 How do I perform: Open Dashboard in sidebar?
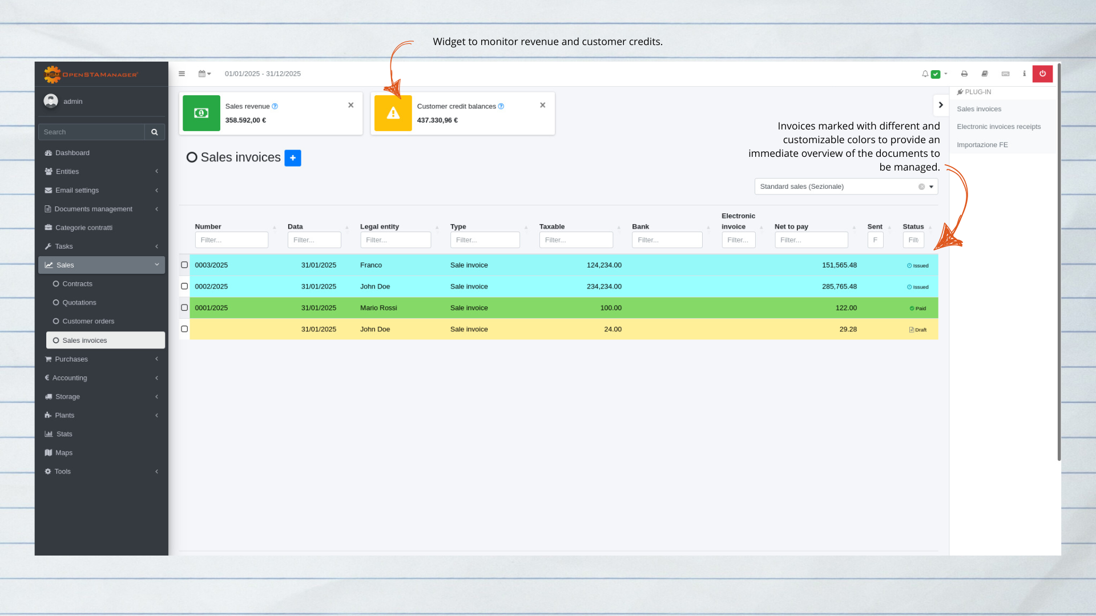[x=102, y=153]
